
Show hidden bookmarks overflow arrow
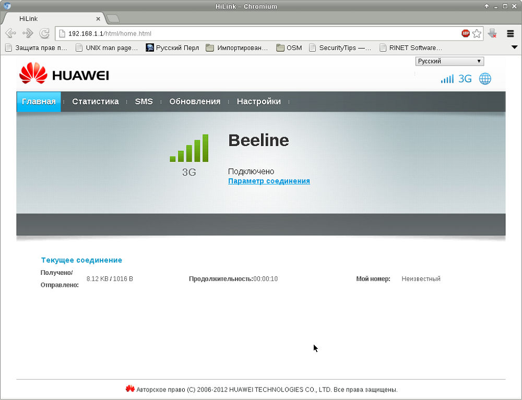pos(514,47)
